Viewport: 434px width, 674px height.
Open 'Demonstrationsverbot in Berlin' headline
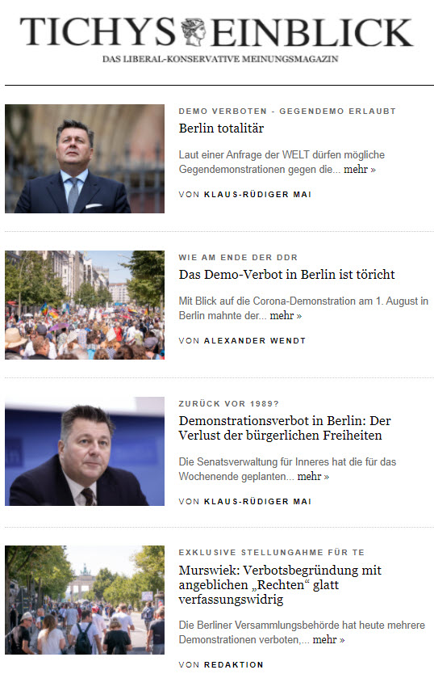tap(285, 428)
